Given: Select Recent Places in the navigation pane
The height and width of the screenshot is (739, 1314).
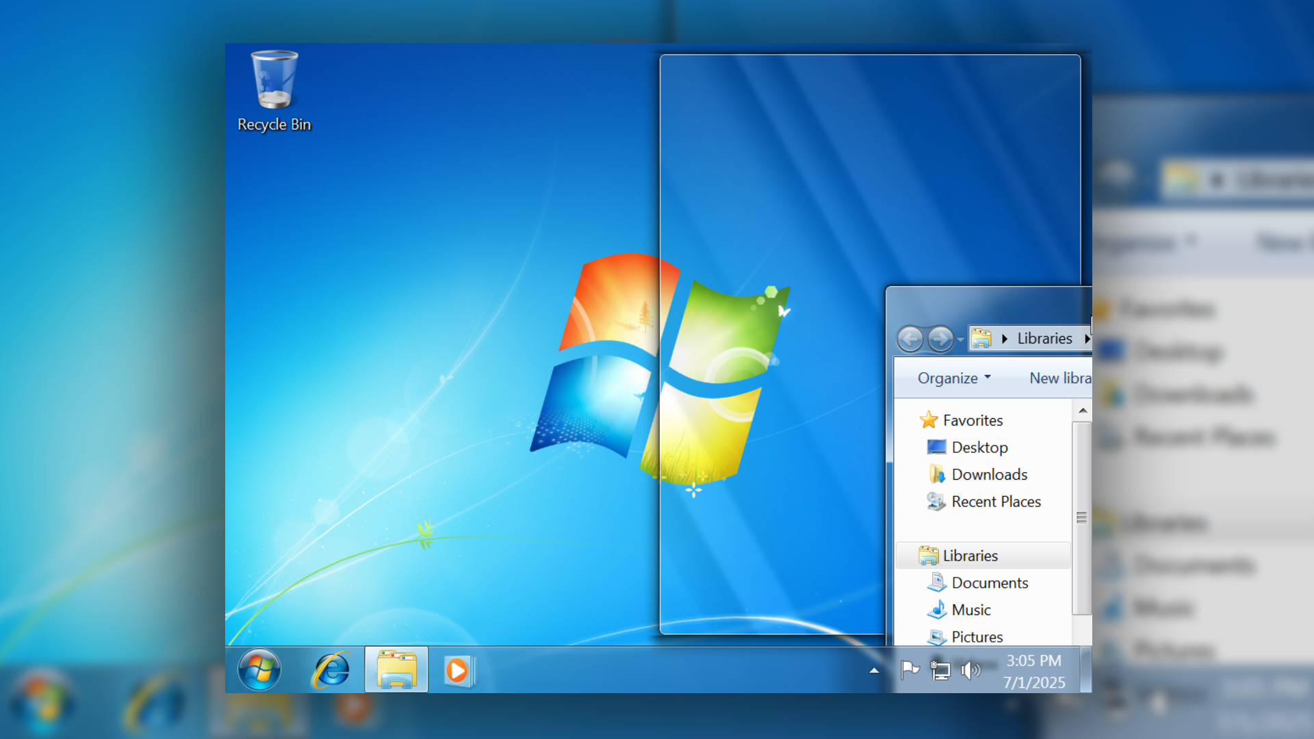Looking at the screenshot, I should pyautogui.click(x=996, y=502).
